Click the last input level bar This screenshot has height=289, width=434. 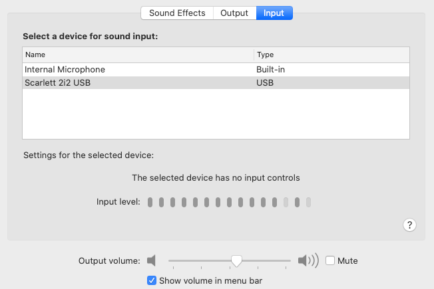[x=309, y=202]
